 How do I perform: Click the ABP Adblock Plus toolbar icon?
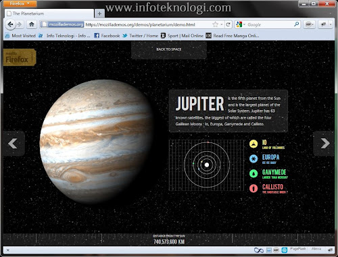[x=308, y=24]
